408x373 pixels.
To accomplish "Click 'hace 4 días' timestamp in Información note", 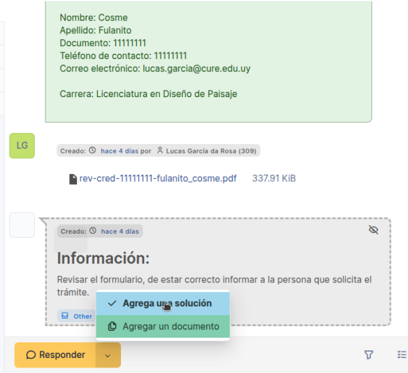I will [120, 231].
